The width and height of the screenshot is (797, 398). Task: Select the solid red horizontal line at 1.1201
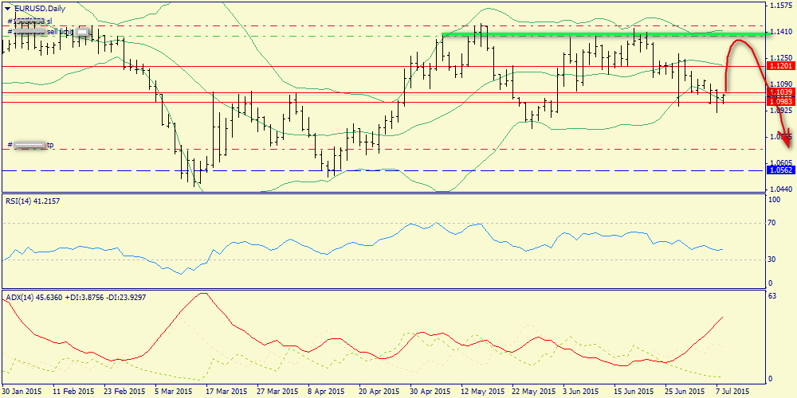point(383,66)
